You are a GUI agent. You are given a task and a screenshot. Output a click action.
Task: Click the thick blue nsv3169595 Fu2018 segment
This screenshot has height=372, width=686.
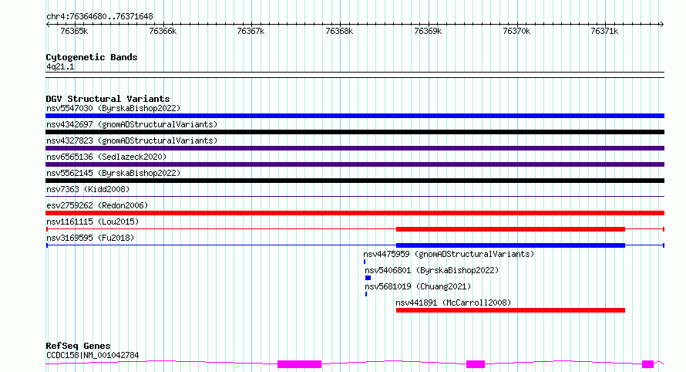tap(510, 245)
